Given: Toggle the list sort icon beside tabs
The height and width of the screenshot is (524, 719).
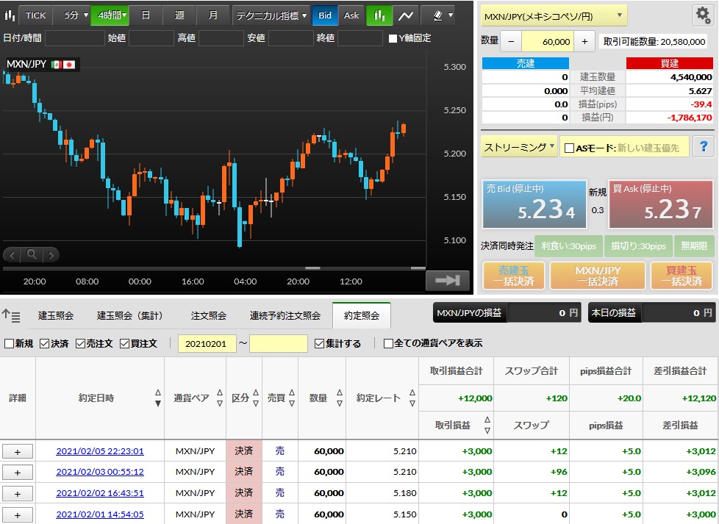Looking at the screenshot, I should click(x=11, y=315).
